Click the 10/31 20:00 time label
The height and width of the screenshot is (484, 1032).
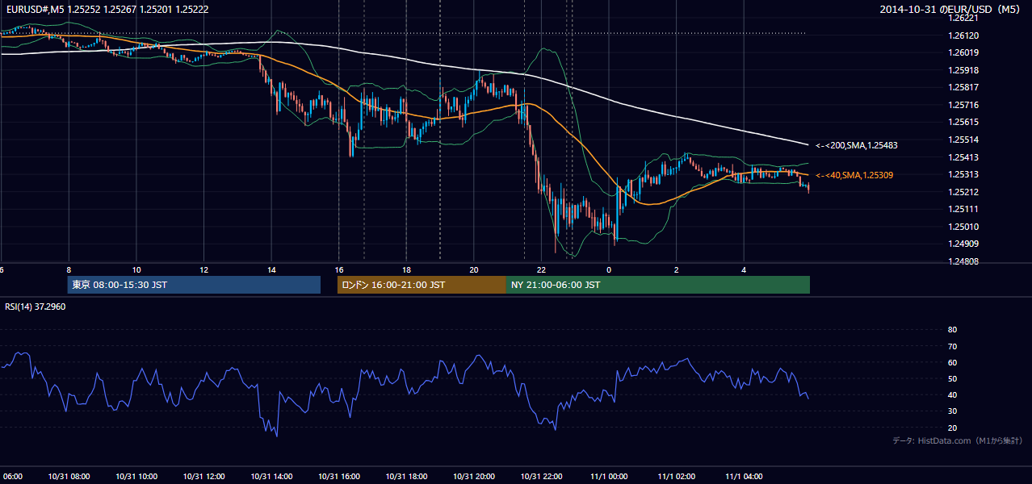(474, 476)
